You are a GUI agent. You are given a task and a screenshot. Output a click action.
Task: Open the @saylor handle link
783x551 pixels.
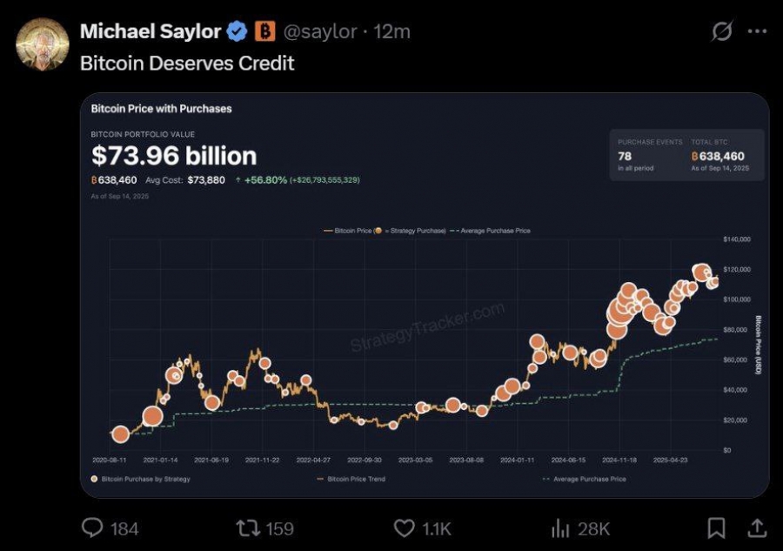click(320, 31)
